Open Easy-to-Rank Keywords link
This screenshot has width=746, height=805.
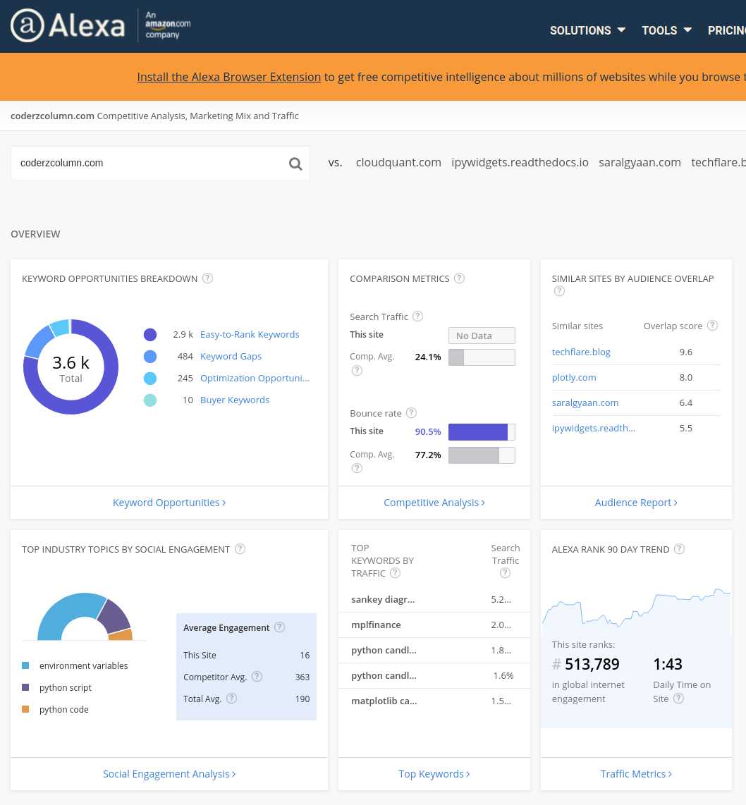click(x=250, y=334)
